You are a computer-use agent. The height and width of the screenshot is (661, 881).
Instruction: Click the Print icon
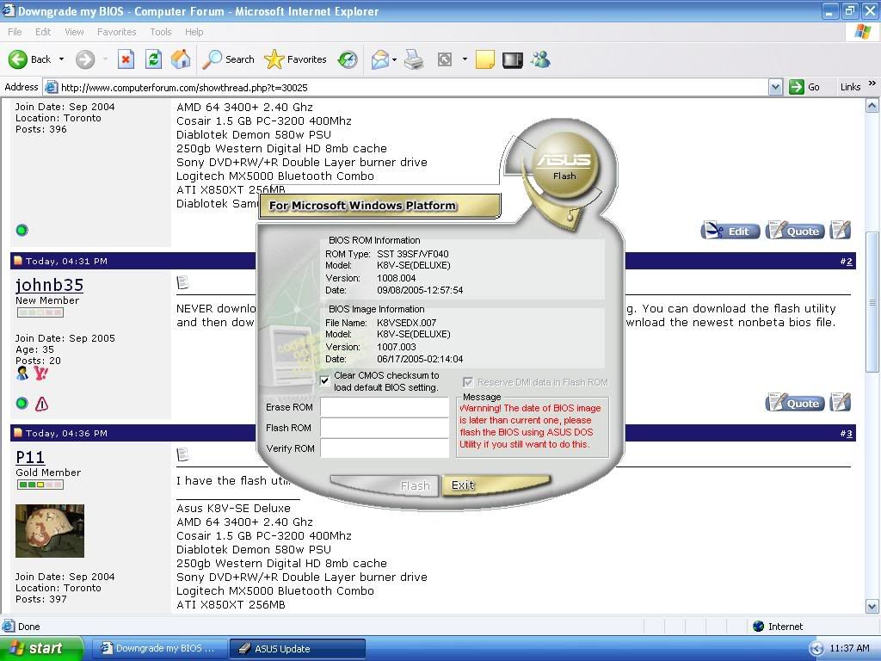414,59
